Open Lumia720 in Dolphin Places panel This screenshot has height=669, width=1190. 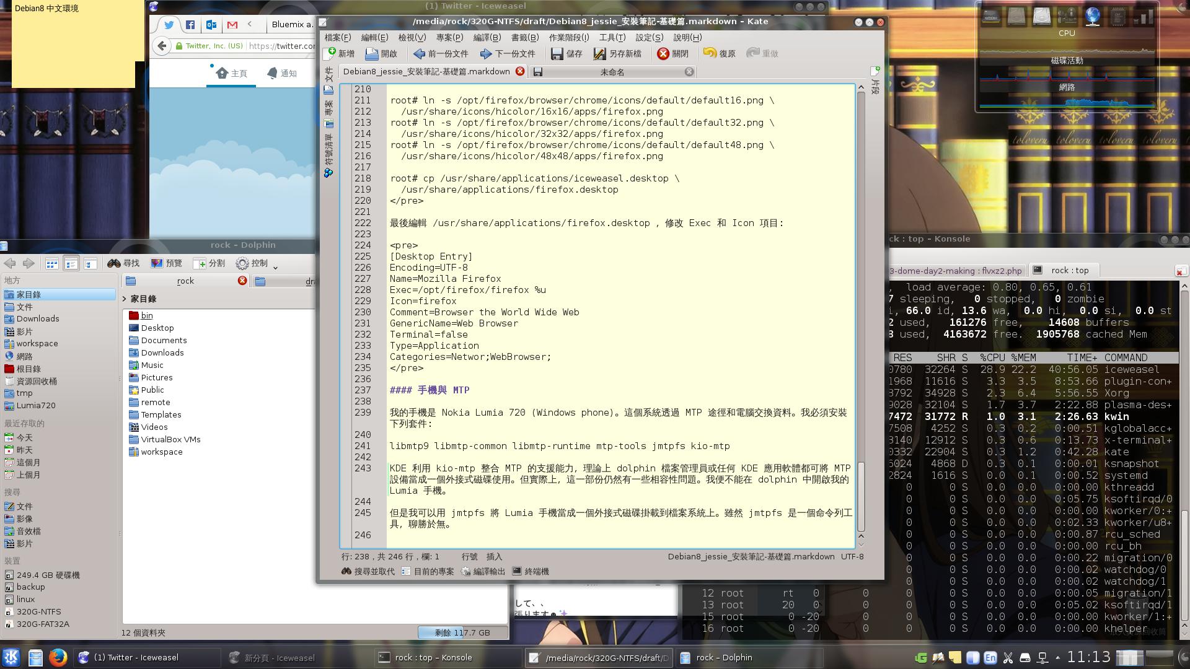[36, 405]
